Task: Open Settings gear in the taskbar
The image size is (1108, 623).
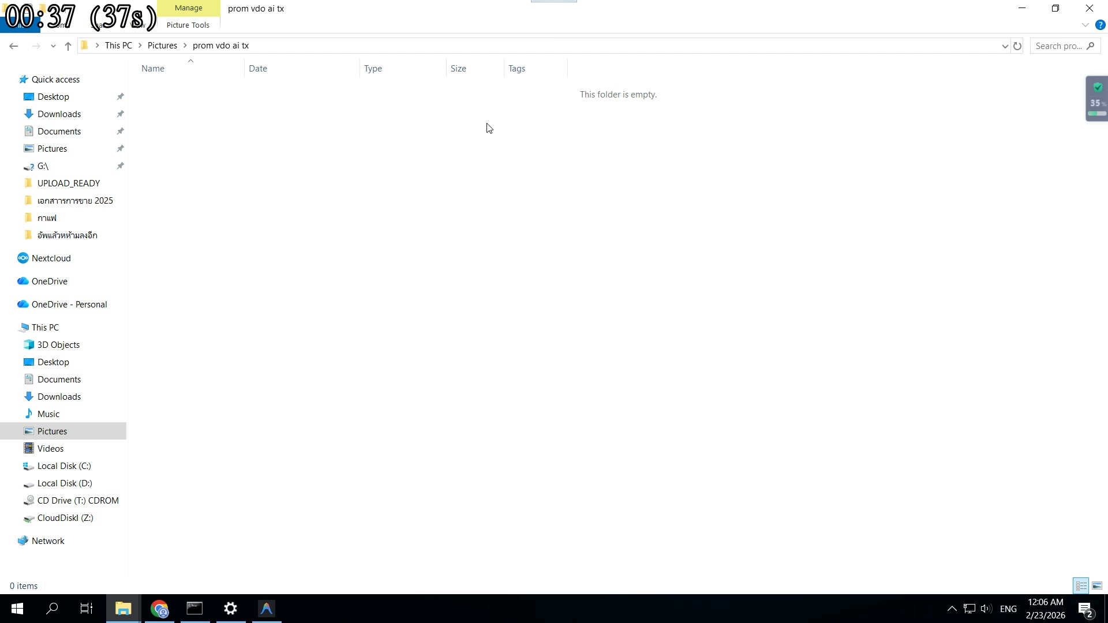Action: (x=230, y=609)
